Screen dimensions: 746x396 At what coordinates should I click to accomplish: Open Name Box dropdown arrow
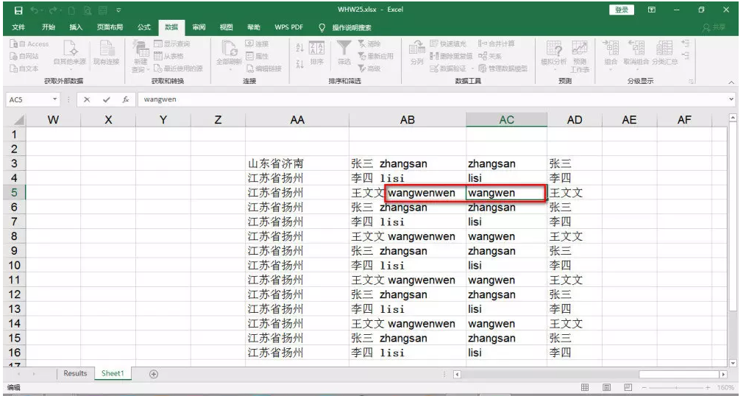[54, 99]
